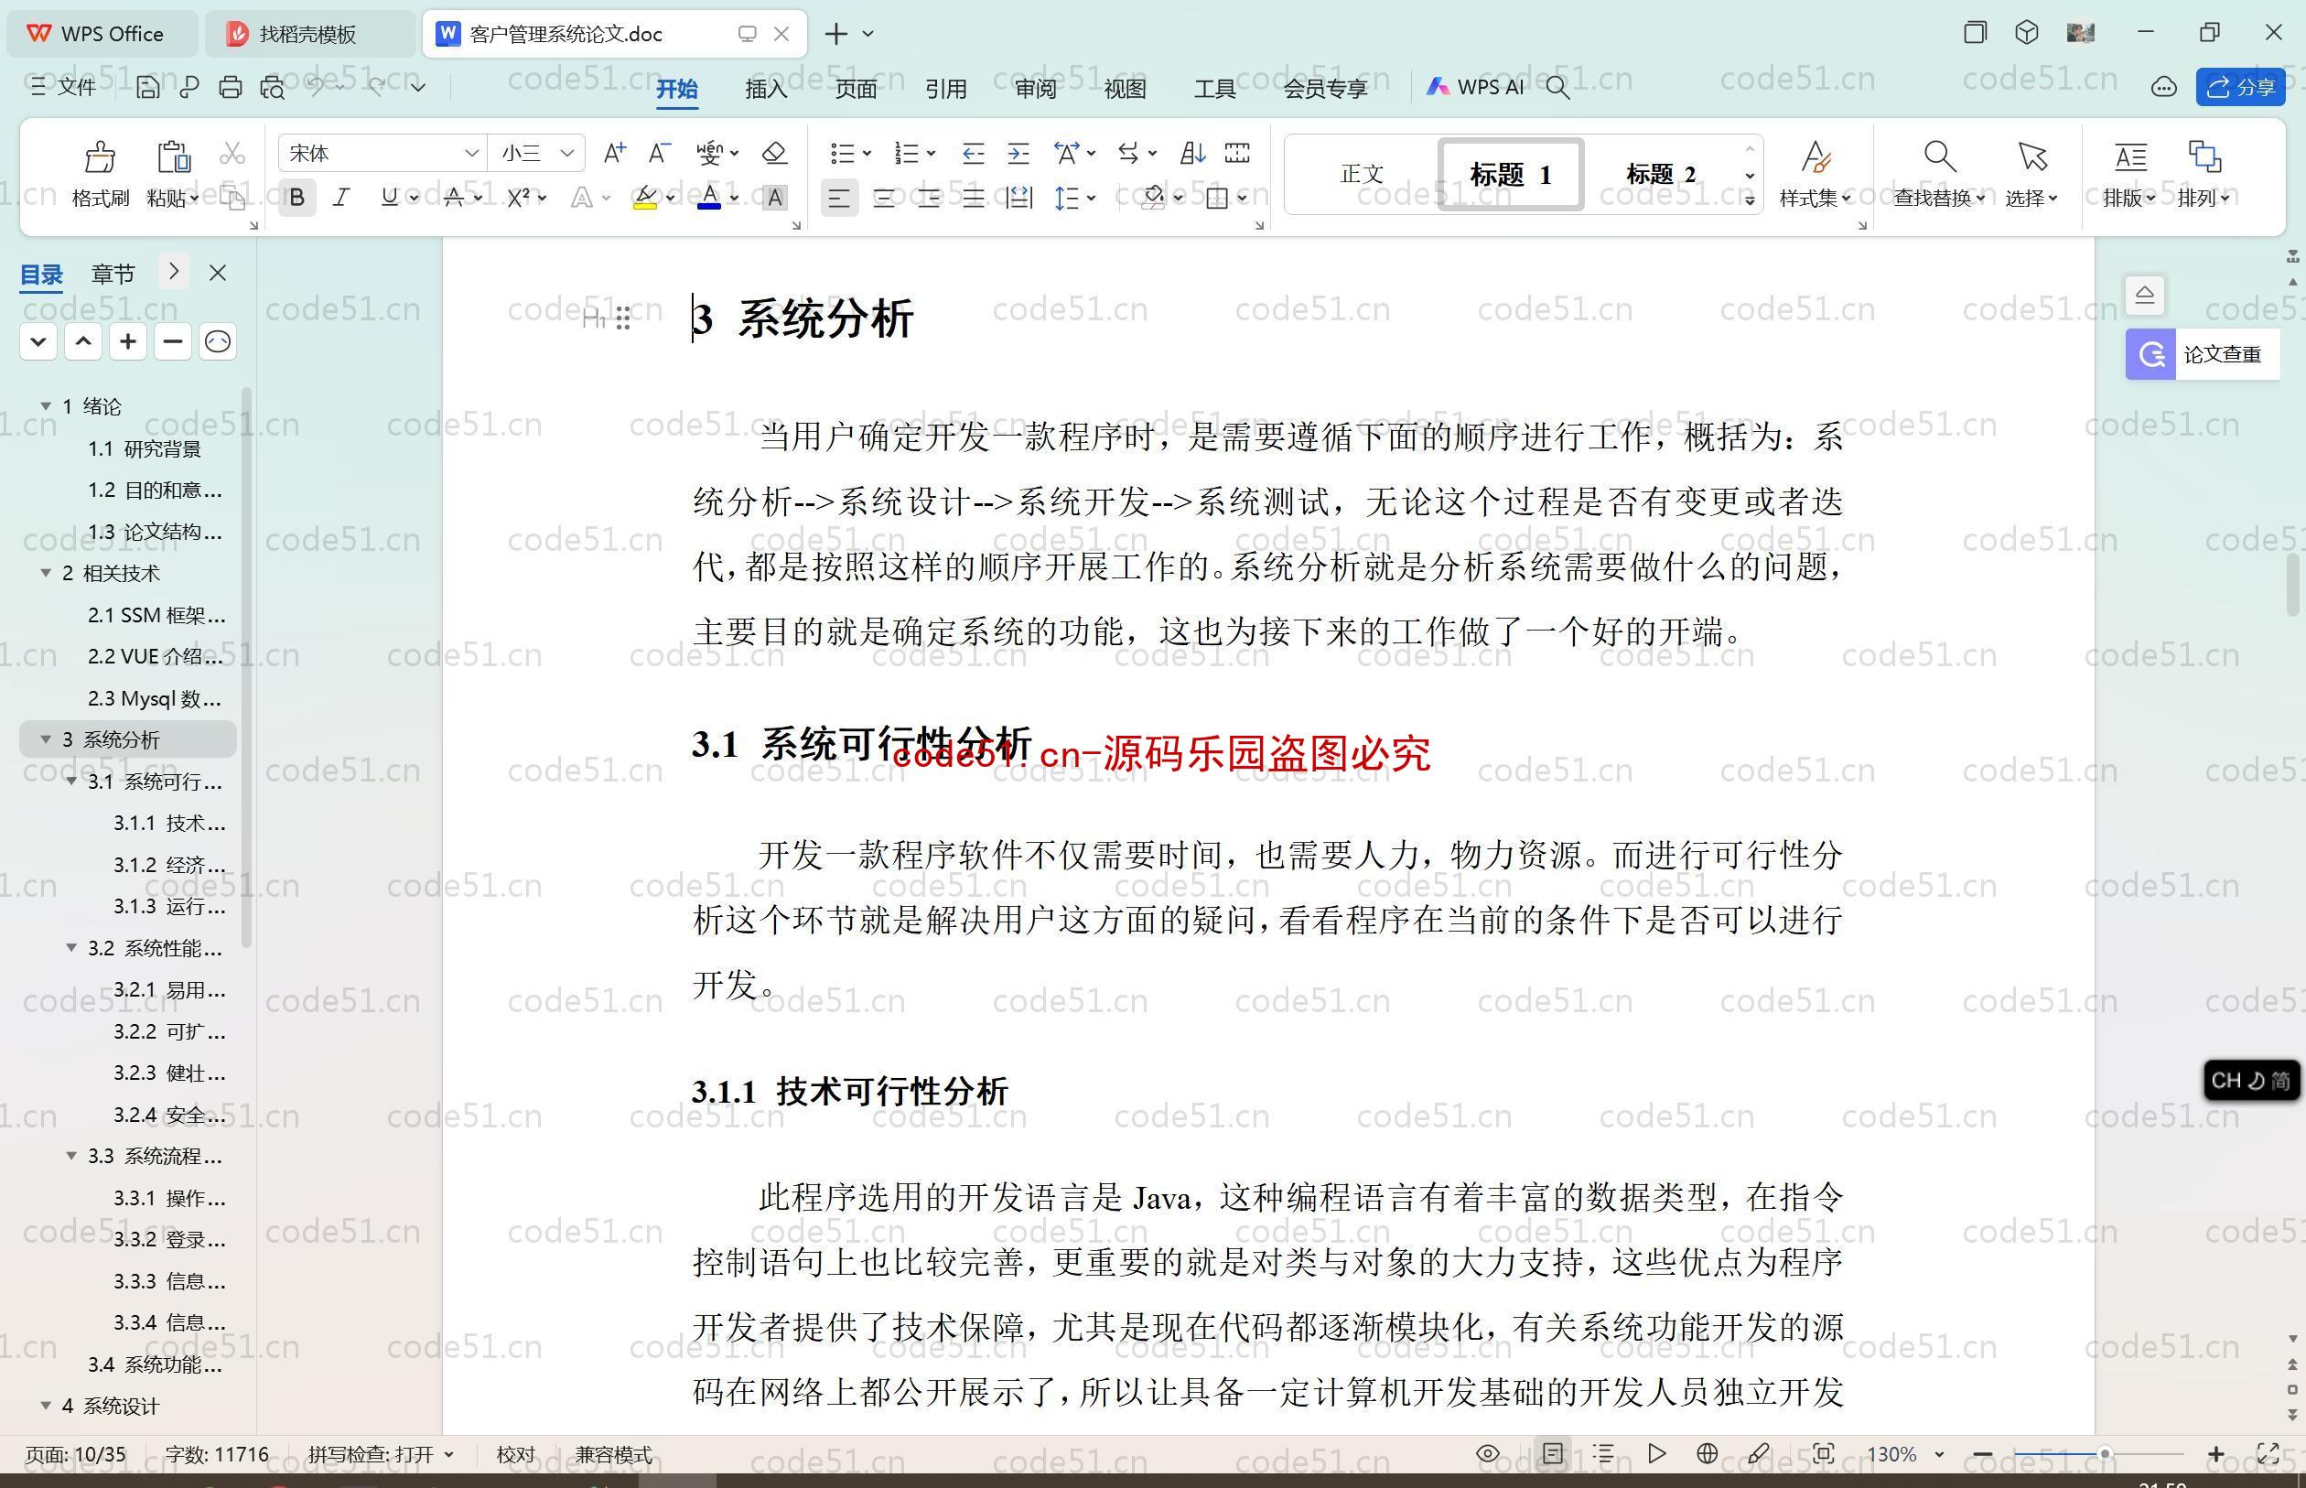Screen dimensions: 2306x1488
Task: Expand the '4 系统设计' outline node
Action: 46,1406
